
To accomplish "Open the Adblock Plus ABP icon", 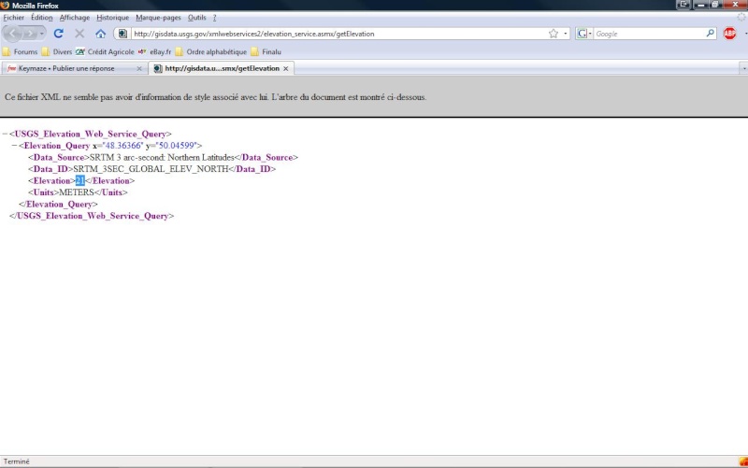I will (729, 34).
